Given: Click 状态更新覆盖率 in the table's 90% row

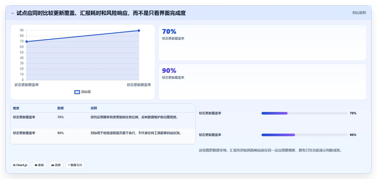Looking at the screenshot, I should 24,133.
